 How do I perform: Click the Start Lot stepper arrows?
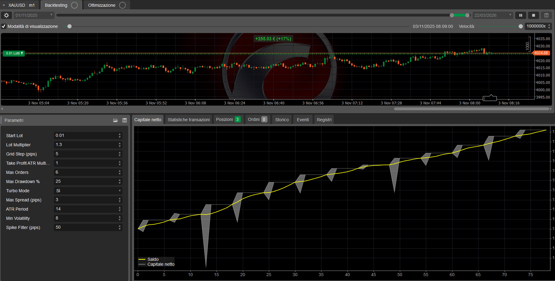coord(120,136)
